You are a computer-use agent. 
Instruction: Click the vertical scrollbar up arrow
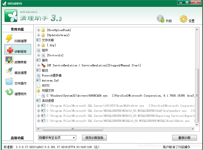pyautogui.click(x=197, y=29)
